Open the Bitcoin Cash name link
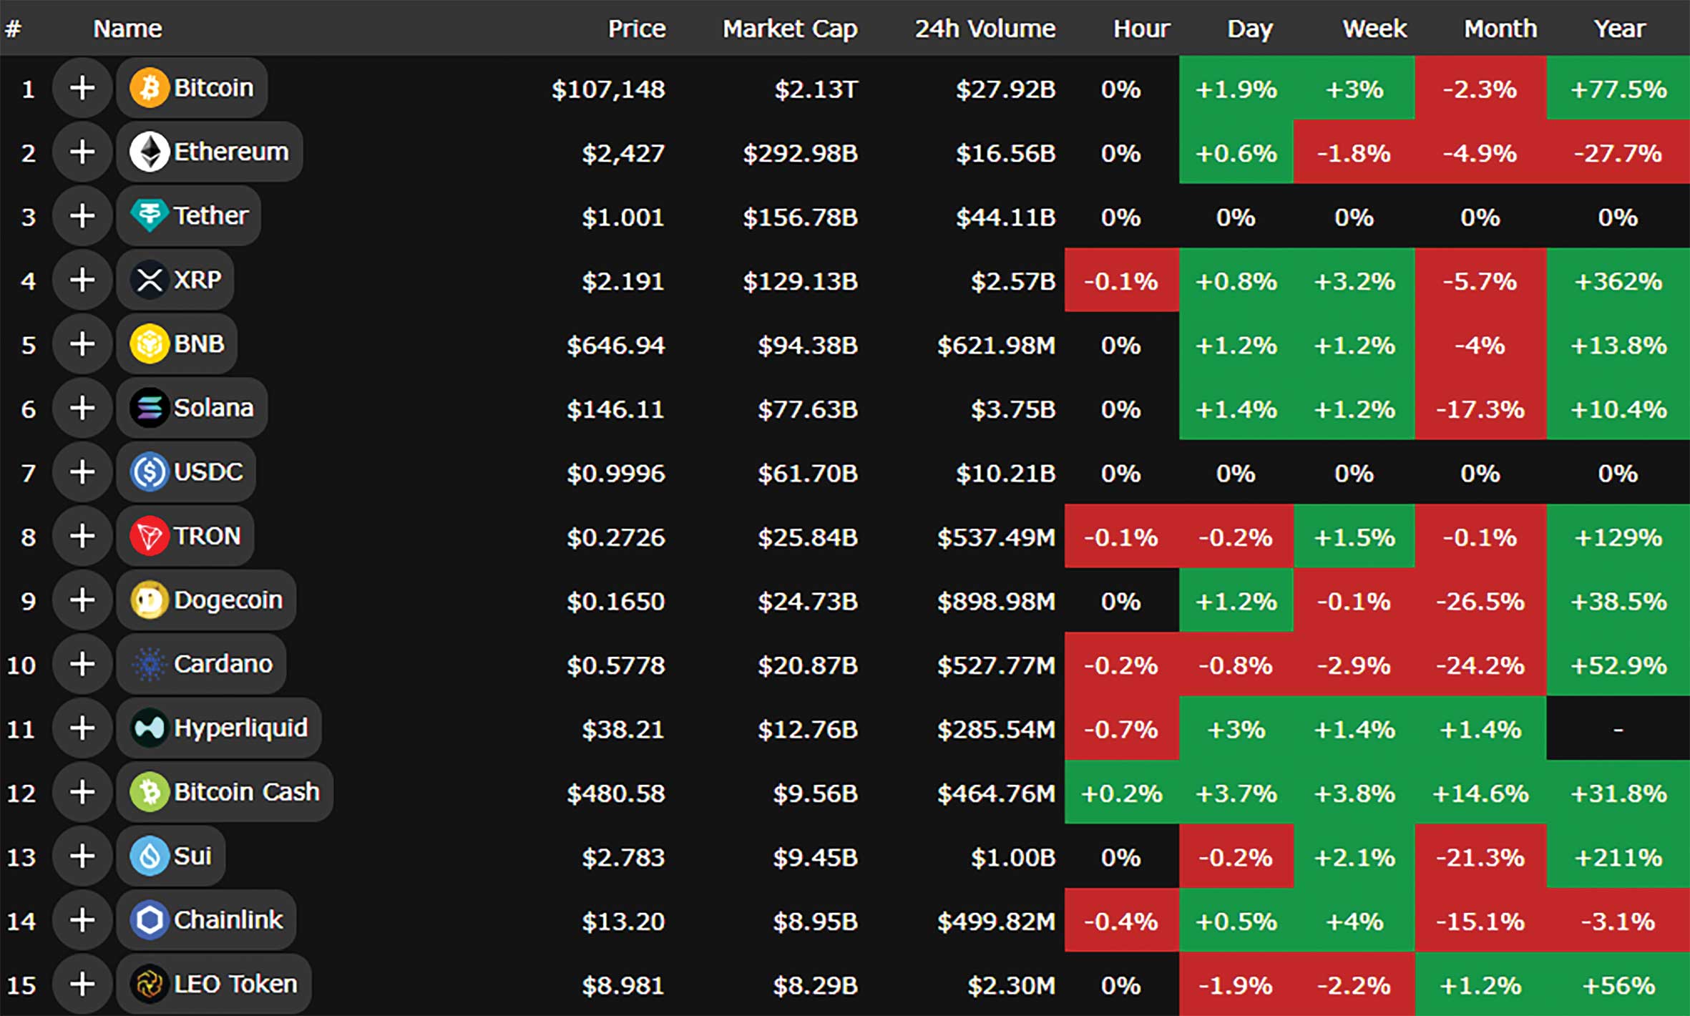Viewport: 1690px width, 1016px height. (246, 792)
